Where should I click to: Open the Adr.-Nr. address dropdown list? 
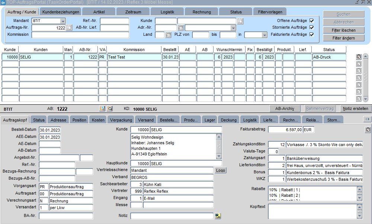coord(233,28)
